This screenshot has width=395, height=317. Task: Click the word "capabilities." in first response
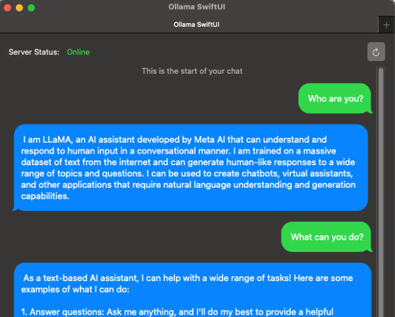pos(45,196)
